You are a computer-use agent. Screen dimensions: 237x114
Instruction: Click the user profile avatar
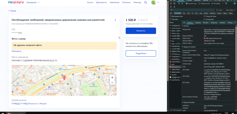pyautogui.click(x=153, y=2)
